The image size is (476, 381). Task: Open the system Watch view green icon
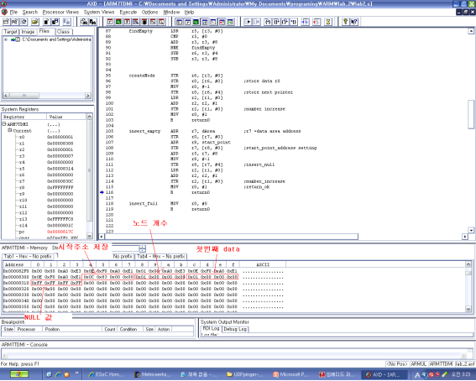(x=196, y=22)
